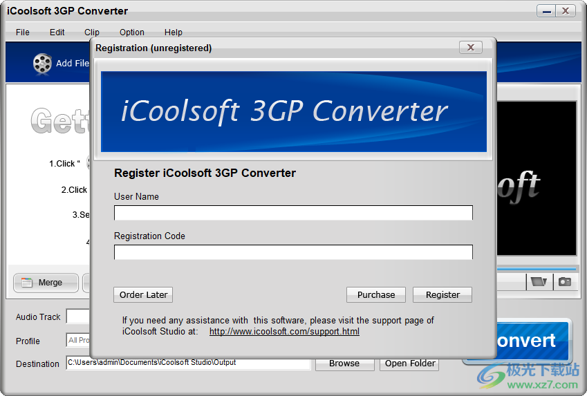Click the Register button
Viewport: 587px width, 396px height.
tap(442, 294)
